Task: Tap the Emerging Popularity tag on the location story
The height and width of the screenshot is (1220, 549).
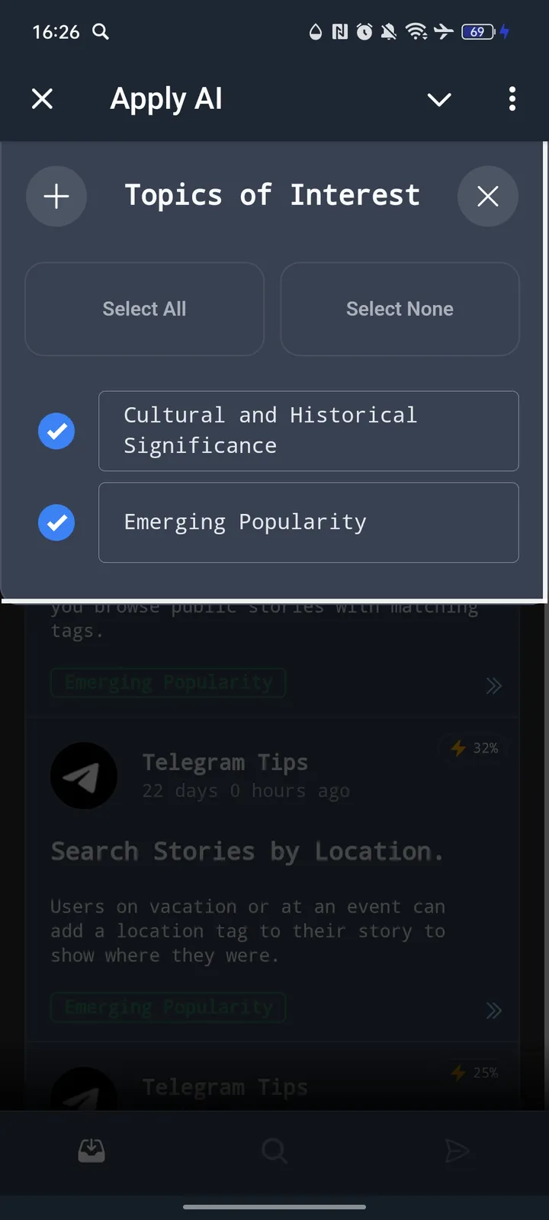Action: pos(168,1006)
